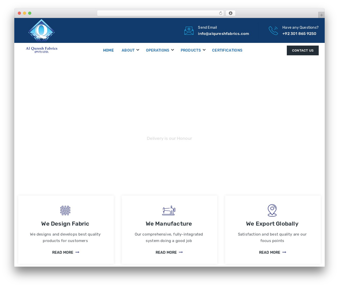Open the Operations menu item
Image resolution: width=339 pixels, height=287 pixels.
pyautogui.click(x=157, y=50)
